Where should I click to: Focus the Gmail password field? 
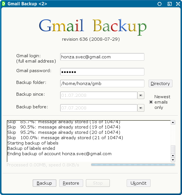point(102,72)
